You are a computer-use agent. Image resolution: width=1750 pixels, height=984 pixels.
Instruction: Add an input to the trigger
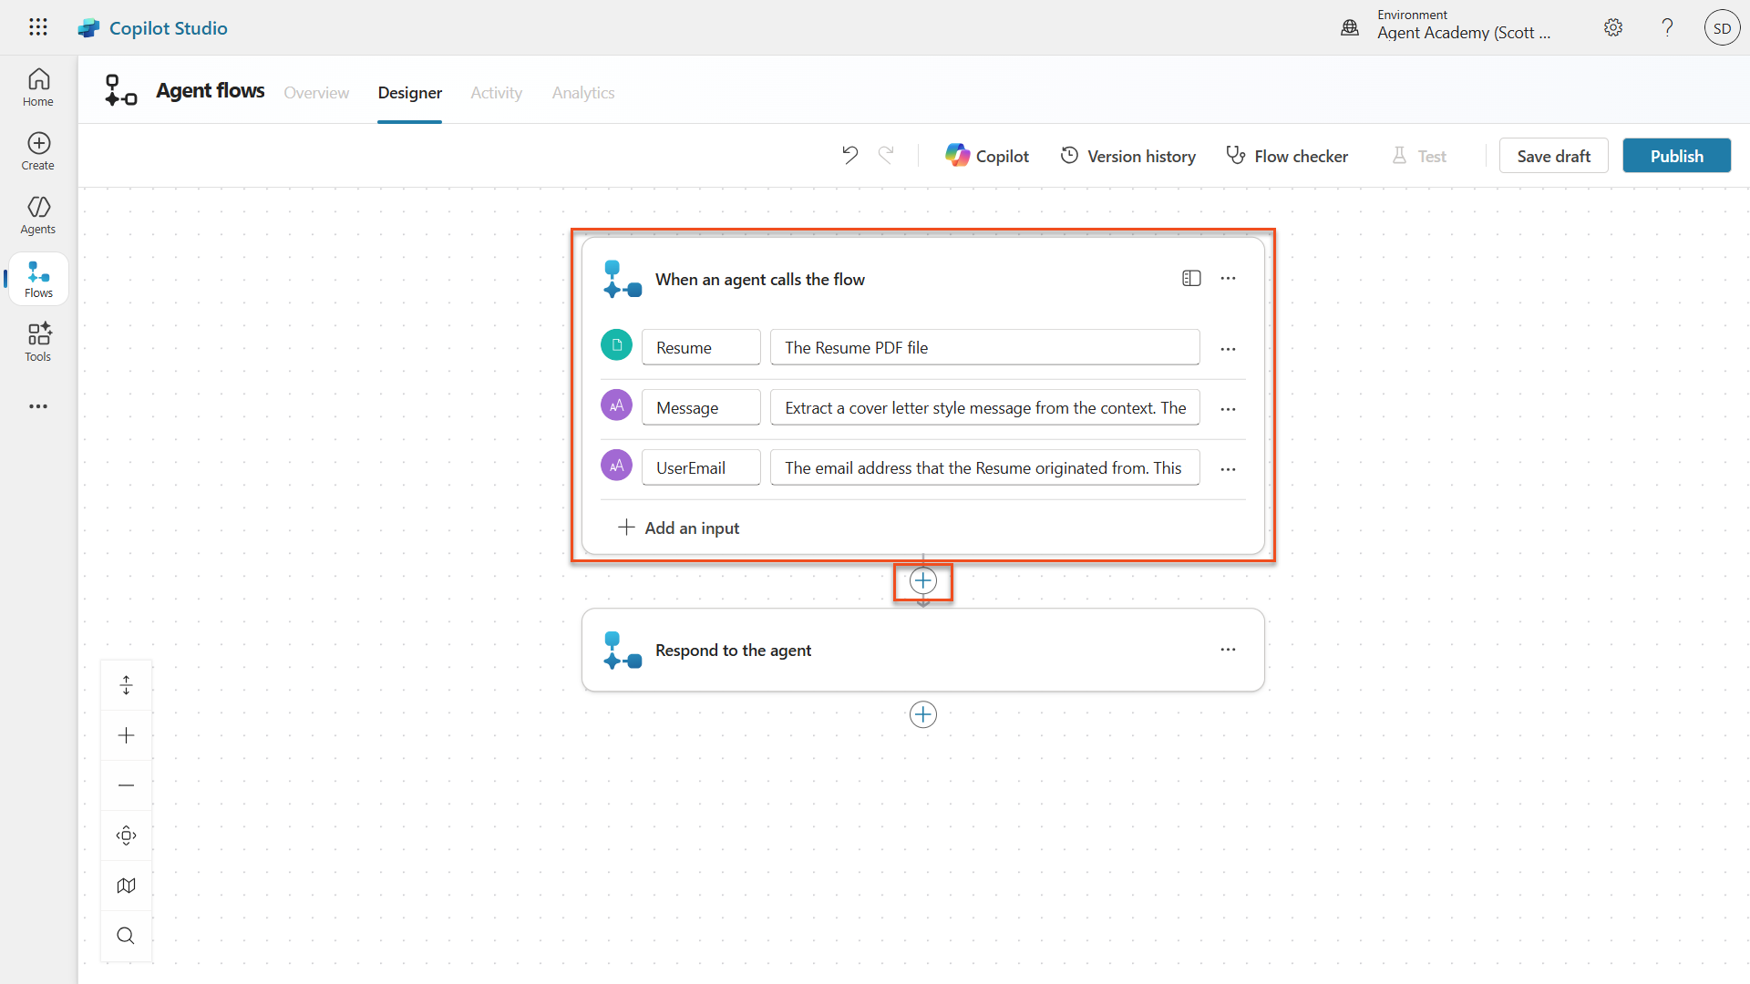point(678,528)
